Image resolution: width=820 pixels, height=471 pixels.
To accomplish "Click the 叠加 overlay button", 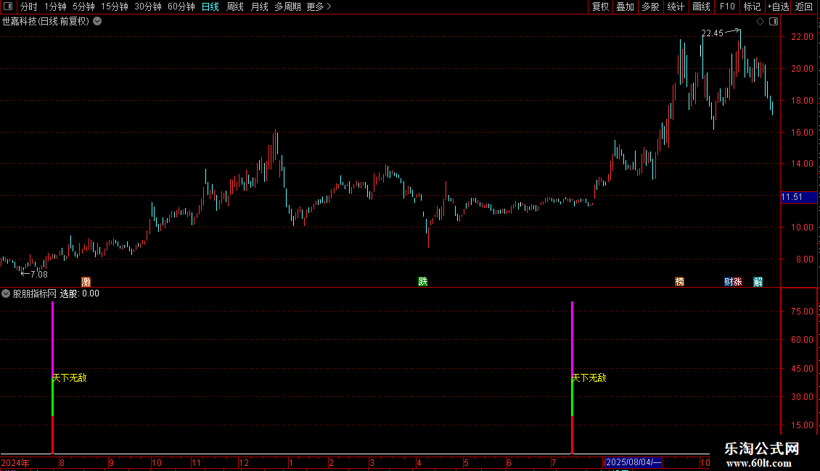I will [x=626, y=7].
